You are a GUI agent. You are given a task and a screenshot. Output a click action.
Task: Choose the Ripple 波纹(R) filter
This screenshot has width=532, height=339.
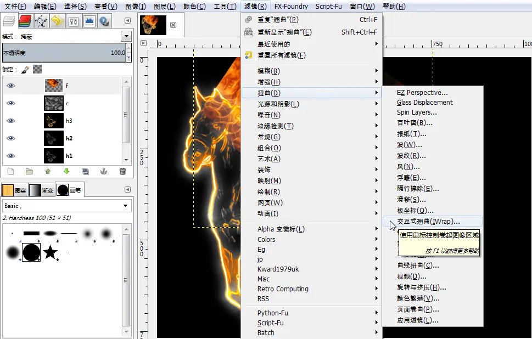click(x=433, y=156)
